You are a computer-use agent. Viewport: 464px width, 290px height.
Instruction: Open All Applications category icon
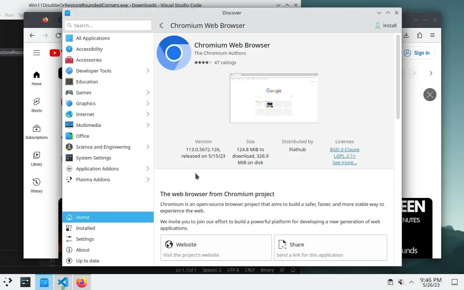pyautogui.click(x=69, y=38)
